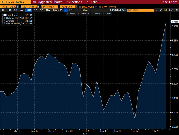
Task: Toggle the Key Events checkbox
Action: [100, 7]
